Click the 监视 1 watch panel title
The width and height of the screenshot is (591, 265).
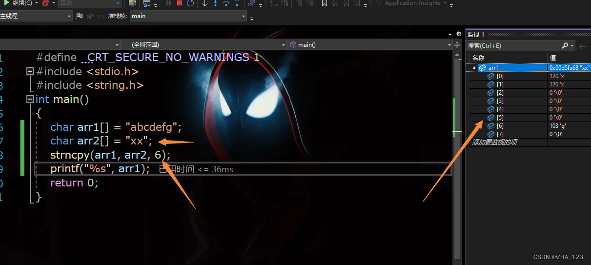coord(476,34)
